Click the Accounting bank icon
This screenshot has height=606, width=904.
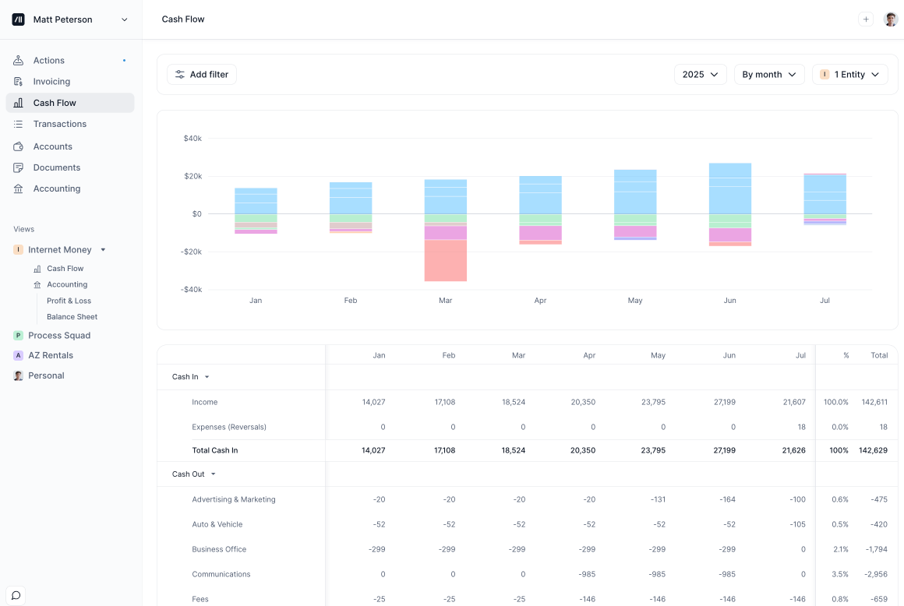click(x=19, y=188)
